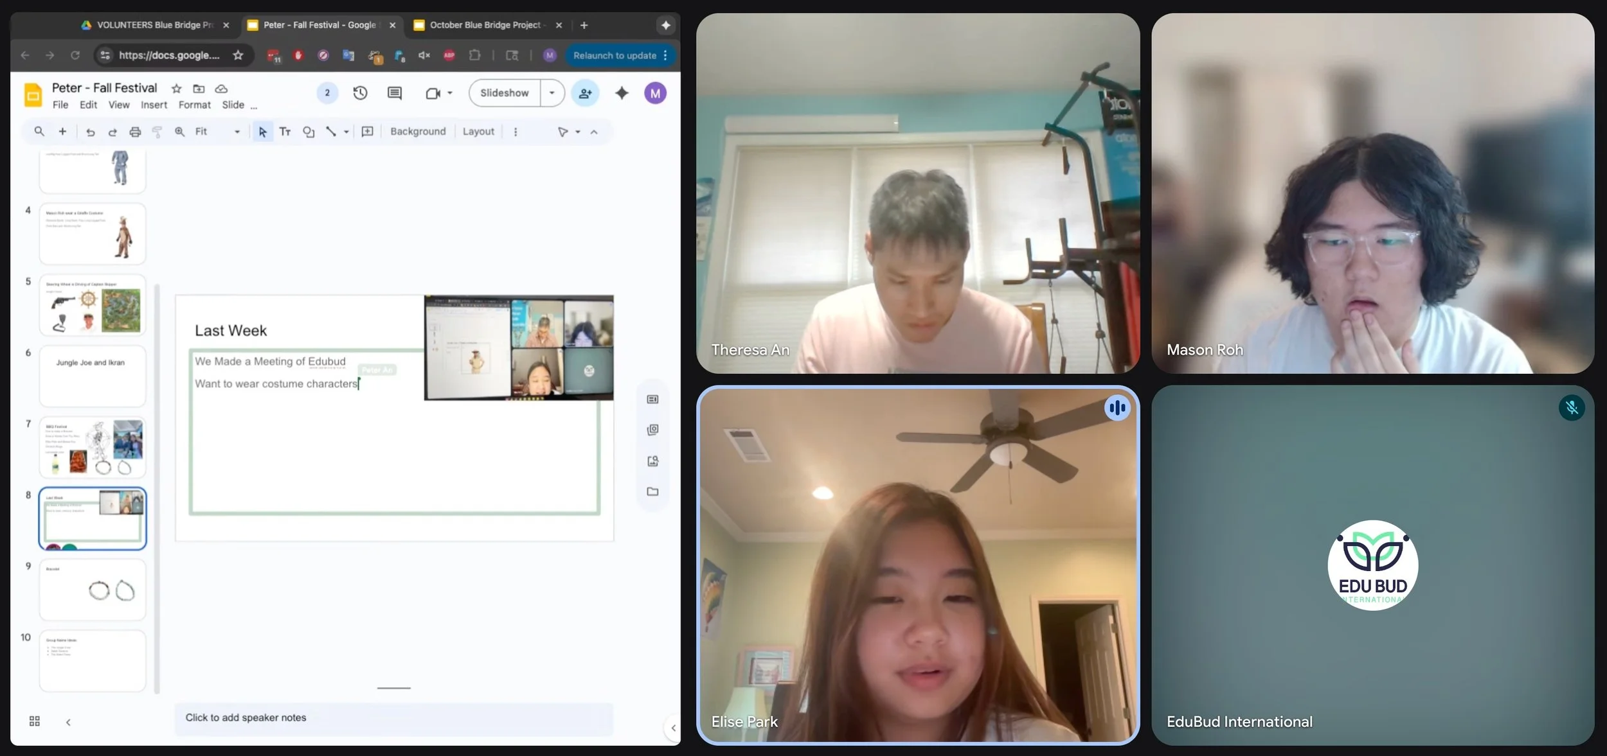This screenshot has height=756, width=1607.
Task: Expand hidden menu items ellipsis
Action: click(x=254, y=106)
